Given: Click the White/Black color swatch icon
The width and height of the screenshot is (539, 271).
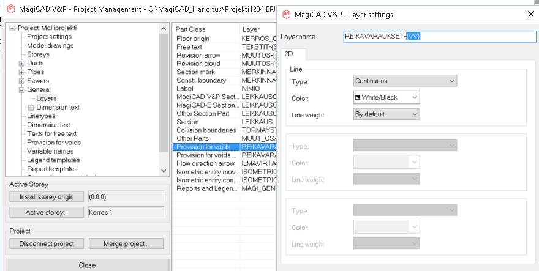Looking at the screenshot, I should (x=358, y=97).
